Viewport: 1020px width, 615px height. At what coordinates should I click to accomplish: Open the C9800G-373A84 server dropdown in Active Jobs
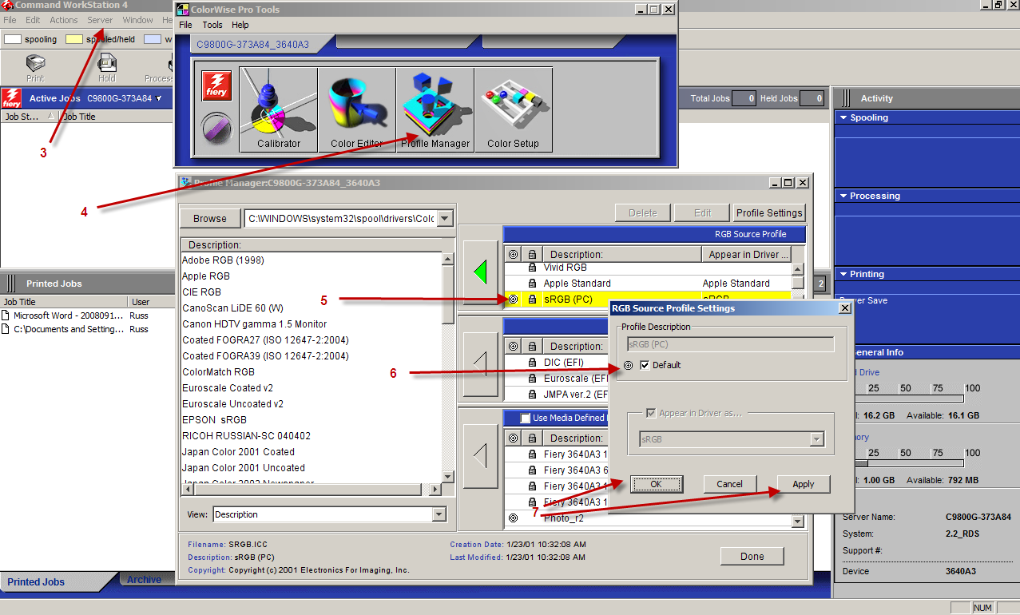[159, 98]
